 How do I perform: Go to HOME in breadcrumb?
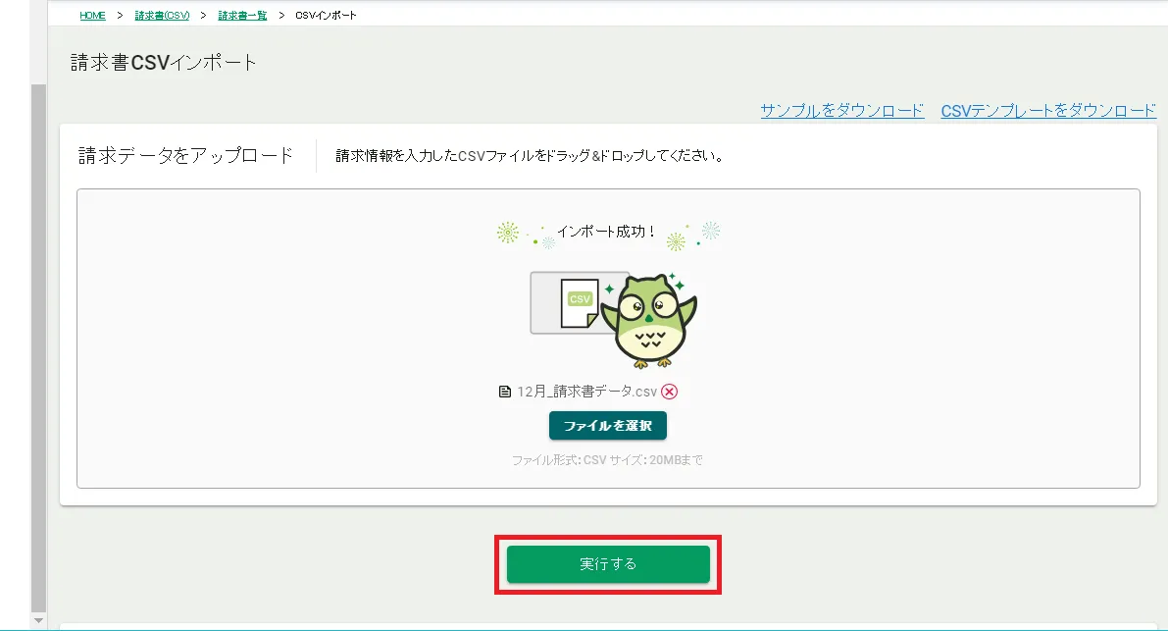(x=92, y=15)
